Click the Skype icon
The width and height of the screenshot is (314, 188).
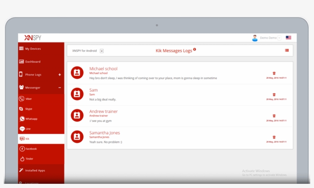(x=21, y=109)
